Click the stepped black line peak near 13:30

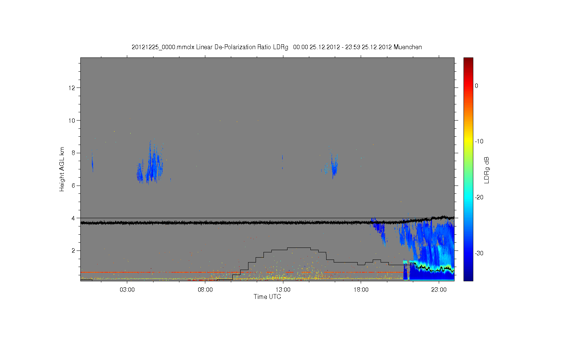point(298,248)
